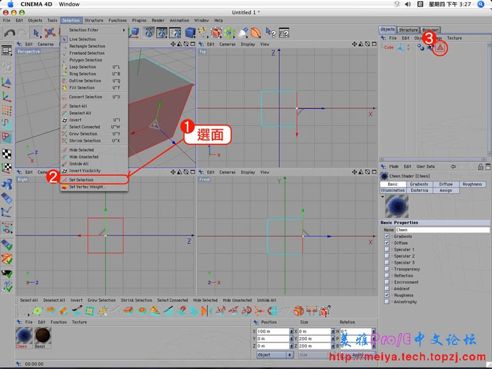Click the Iron tool in bottom toolbar

click(156, 311)
